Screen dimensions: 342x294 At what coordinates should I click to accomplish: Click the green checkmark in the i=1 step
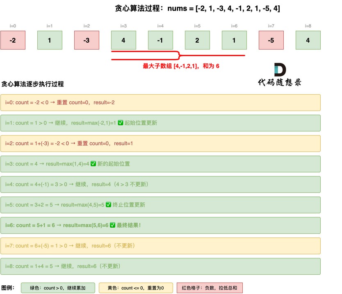click(x=121, y=123)
